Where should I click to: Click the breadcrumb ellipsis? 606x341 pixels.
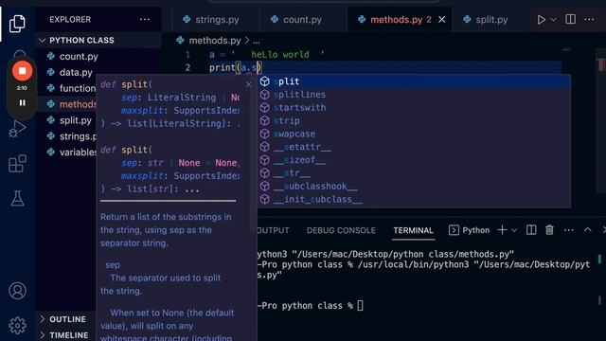(x=257, y=41)
